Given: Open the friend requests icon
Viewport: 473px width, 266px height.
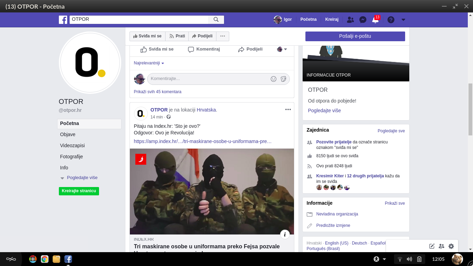Looking at the screenshot, I should pos(350,20).
